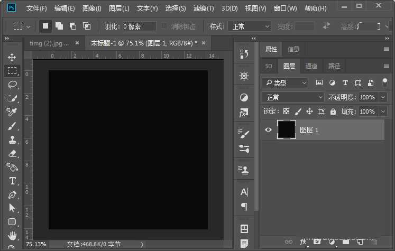Toggle the layer filter on/off switch
Viewport: 395px width, 251px height.
384,82
